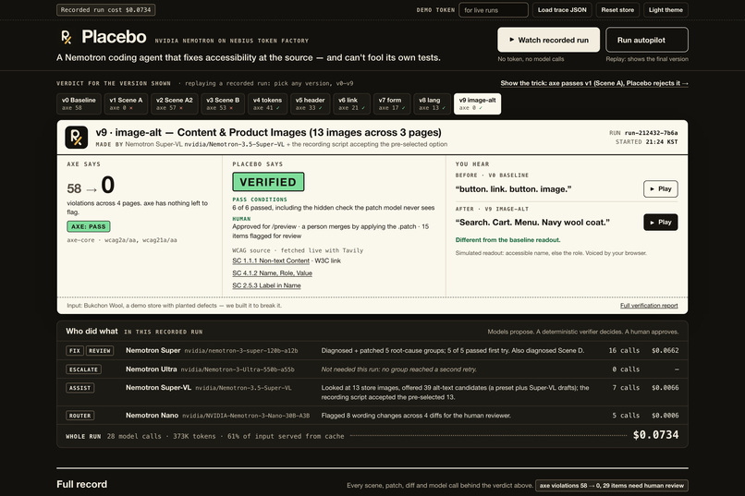Click 'Different from the baseline readout.' text
This screenshot has height=496, width=745.
click(x=507, y=240)
